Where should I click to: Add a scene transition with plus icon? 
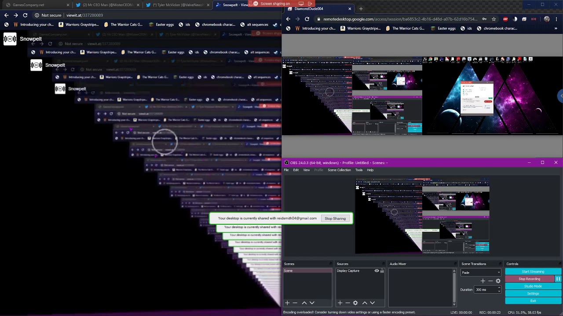click(x=483, y=281)
